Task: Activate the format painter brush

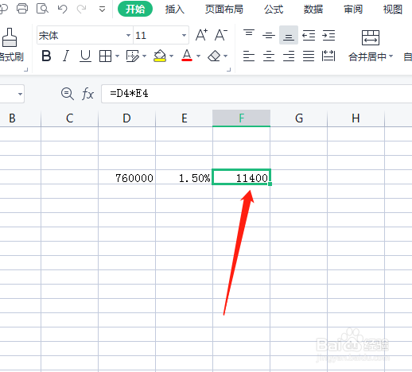Action: (10, 37)
